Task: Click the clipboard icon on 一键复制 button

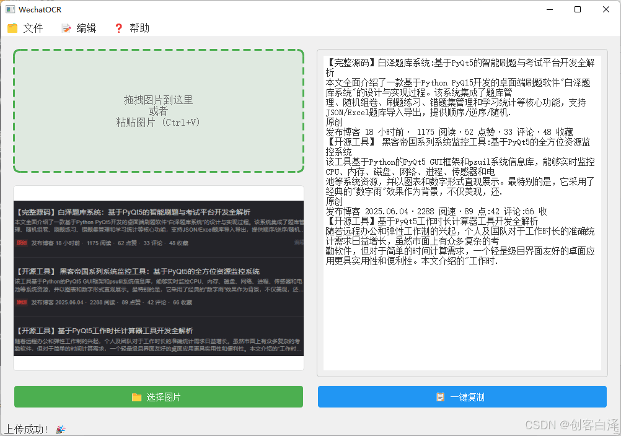Action: pyautogui.click(x=441, y=397)
